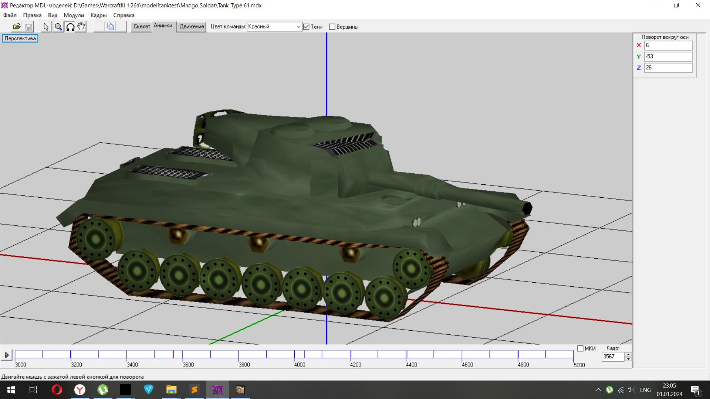Viewport: 710px width, 399px height.
Task: Click timeline at frame 4000
Action: [295, 355]
